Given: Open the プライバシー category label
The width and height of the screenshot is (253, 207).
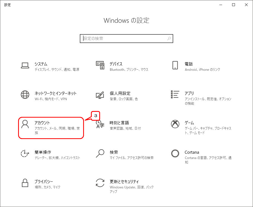Looking at the screenshot, I should (x=44, y=182).
